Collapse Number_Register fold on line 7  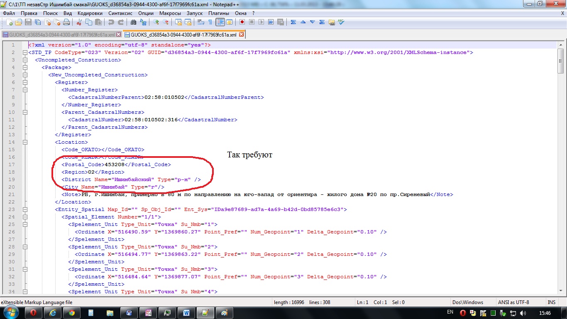click(x=25, y=90)
